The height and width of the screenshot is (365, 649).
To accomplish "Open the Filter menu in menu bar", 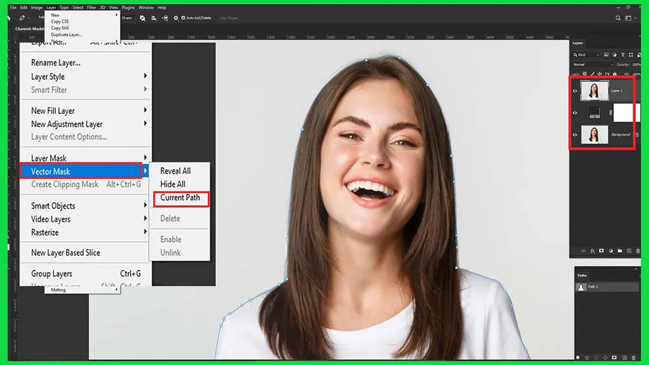I will coord(91,8).
